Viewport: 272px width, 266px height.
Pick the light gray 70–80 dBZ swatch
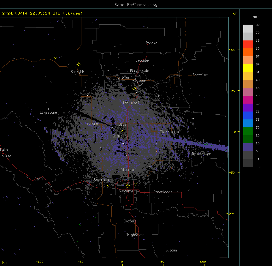tap(248, 29)
